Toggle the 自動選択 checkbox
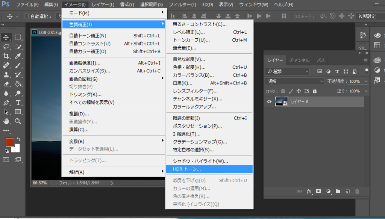385x219 pixels. point(26,16)
